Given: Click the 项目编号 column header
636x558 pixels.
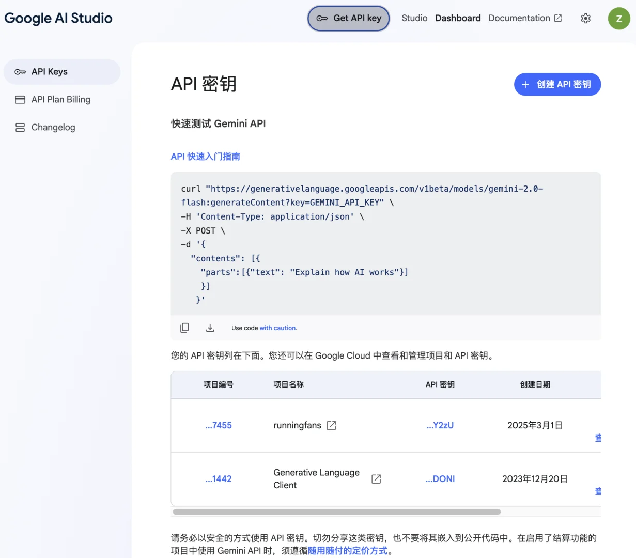Looking at the screenshot, I should click(x=219, y=384).
